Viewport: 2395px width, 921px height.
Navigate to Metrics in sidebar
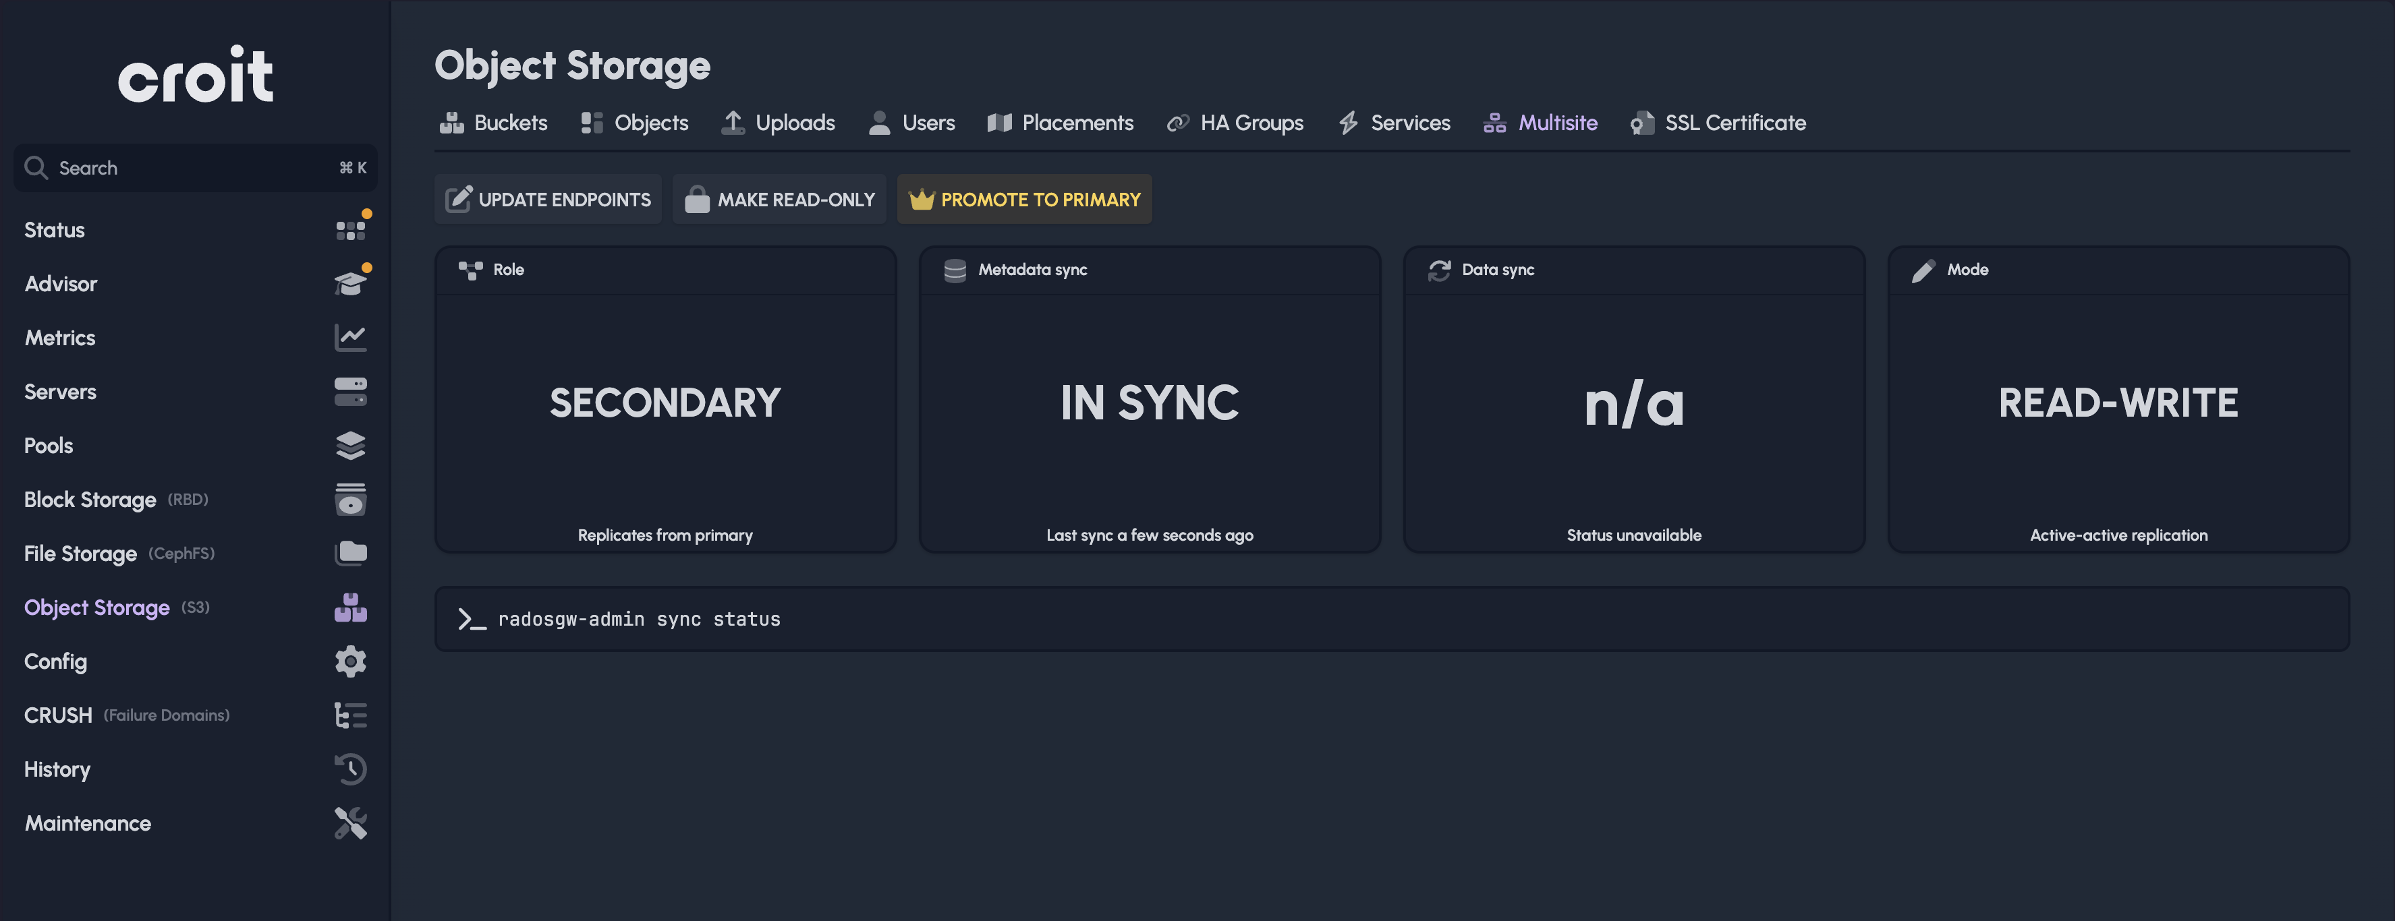(59, 337)
